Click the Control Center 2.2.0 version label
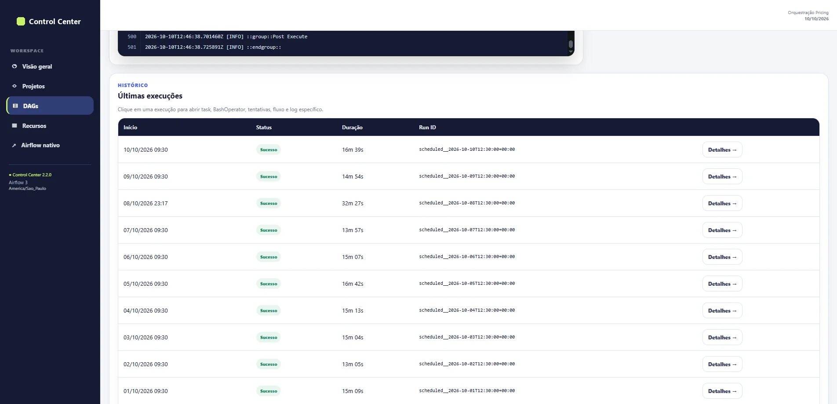The height and width of the screenshot is (404, 837). (x=30, y=175)
